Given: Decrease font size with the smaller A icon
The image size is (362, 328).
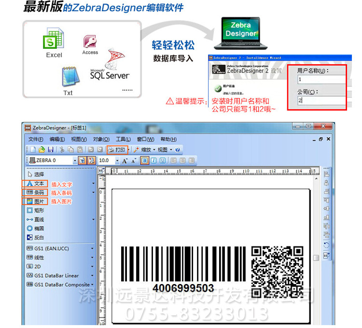Looking at the screenshot, I should (134, 161).
